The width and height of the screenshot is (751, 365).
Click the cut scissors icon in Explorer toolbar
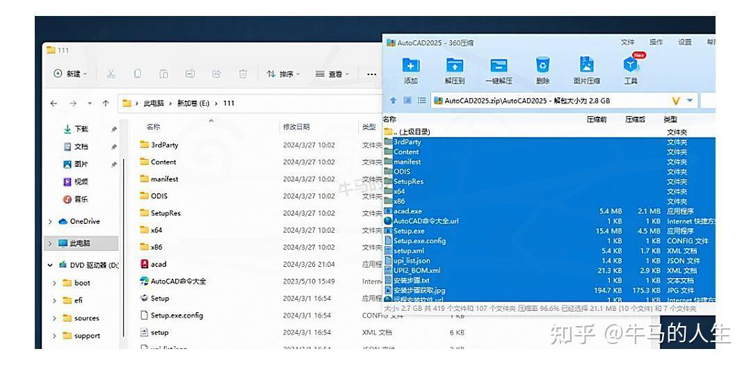111,74
